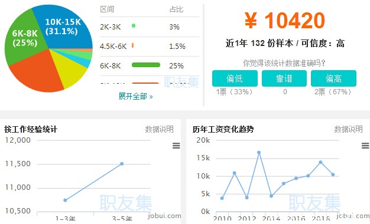
Task: Click the 2票（67%） vote count
Action: point(333,91)
